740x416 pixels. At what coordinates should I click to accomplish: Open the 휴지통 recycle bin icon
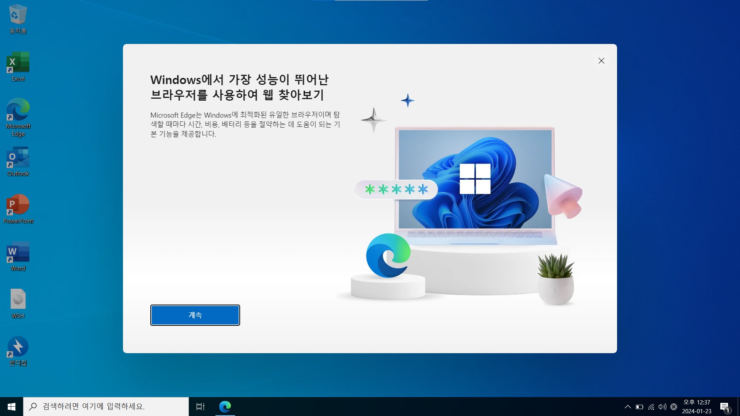[x=18, y=19]
